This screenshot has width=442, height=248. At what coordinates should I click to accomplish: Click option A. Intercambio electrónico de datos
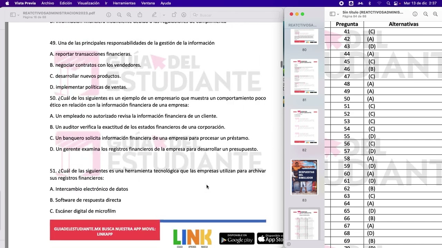[x=89, y=189]
